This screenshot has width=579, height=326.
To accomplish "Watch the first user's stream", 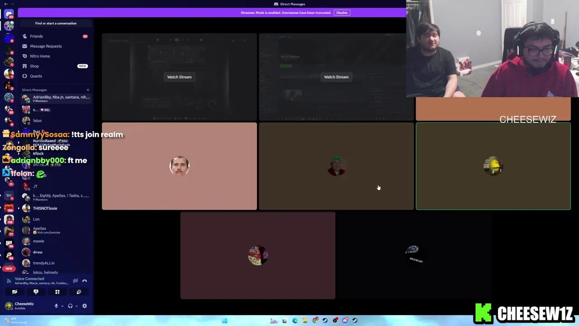I will (x=179, y=77).
